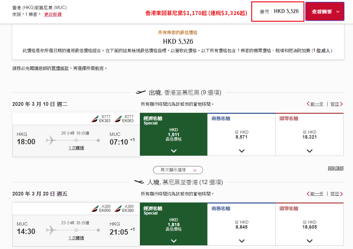
Task: Open the 再次顯示選項 options dropdown
Action: pos(178,170)
